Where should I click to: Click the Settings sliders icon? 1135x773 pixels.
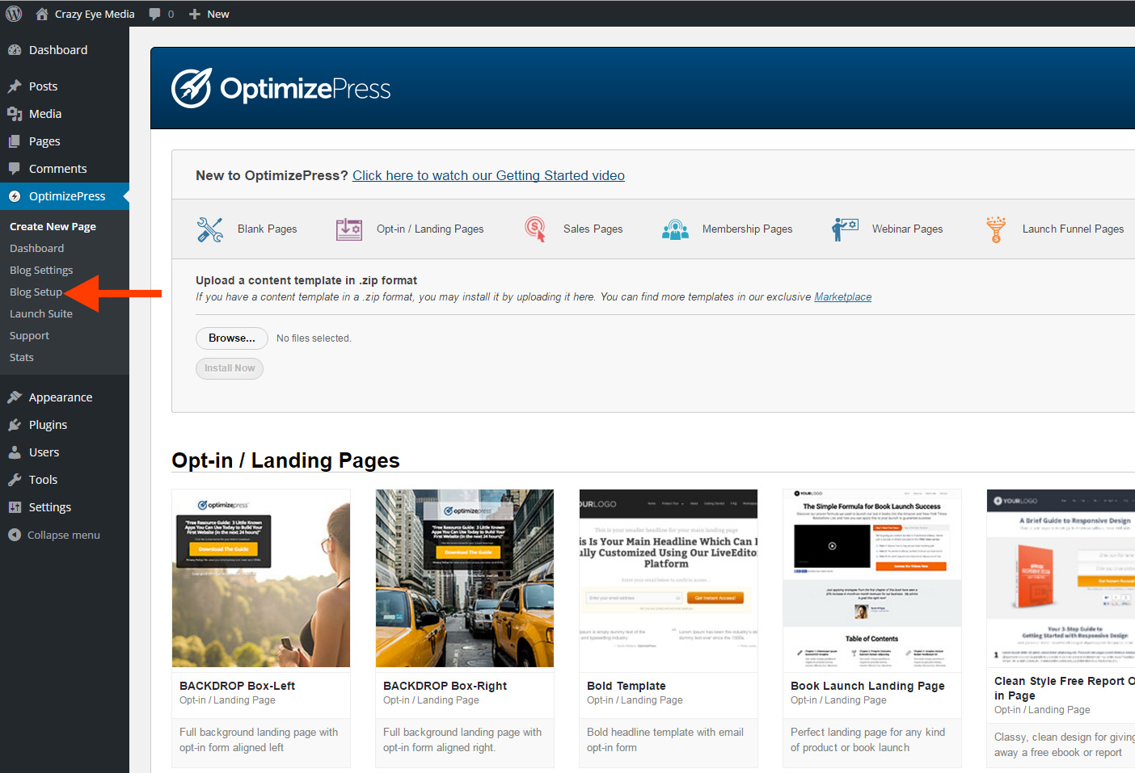(15, 507)
